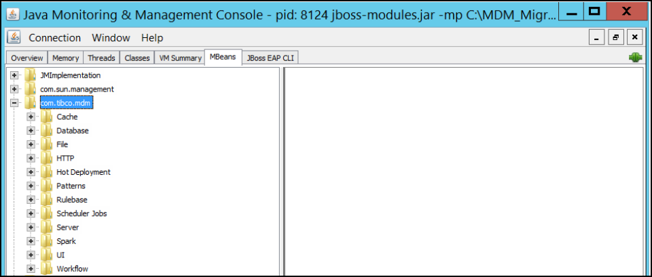
Task: Switch to the Memory tab
Action: [x=66, y=58]
